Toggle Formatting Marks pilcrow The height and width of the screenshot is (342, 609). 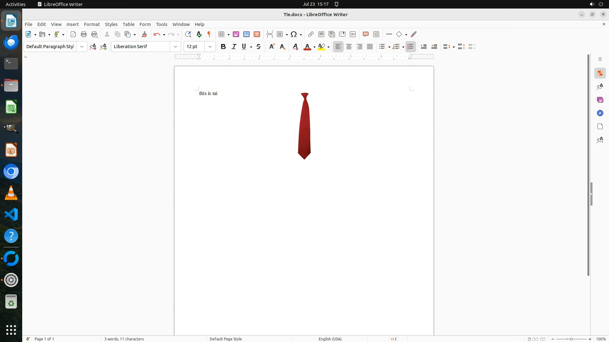tap(209, 34)
